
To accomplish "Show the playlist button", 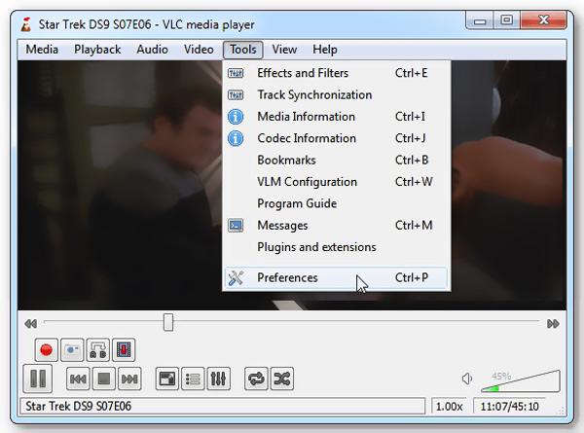I will (193, 379).
